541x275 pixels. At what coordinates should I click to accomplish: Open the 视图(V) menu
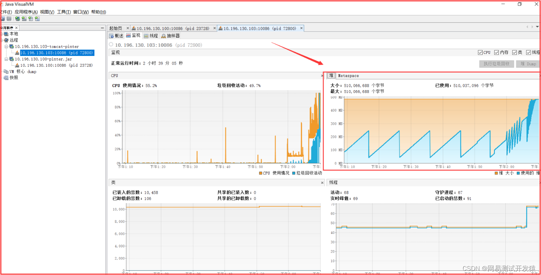pos(47,12)
